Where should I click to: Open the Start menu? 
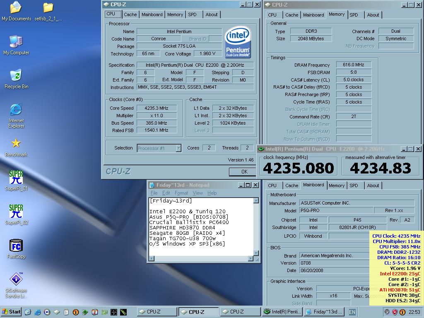[11, 312]
